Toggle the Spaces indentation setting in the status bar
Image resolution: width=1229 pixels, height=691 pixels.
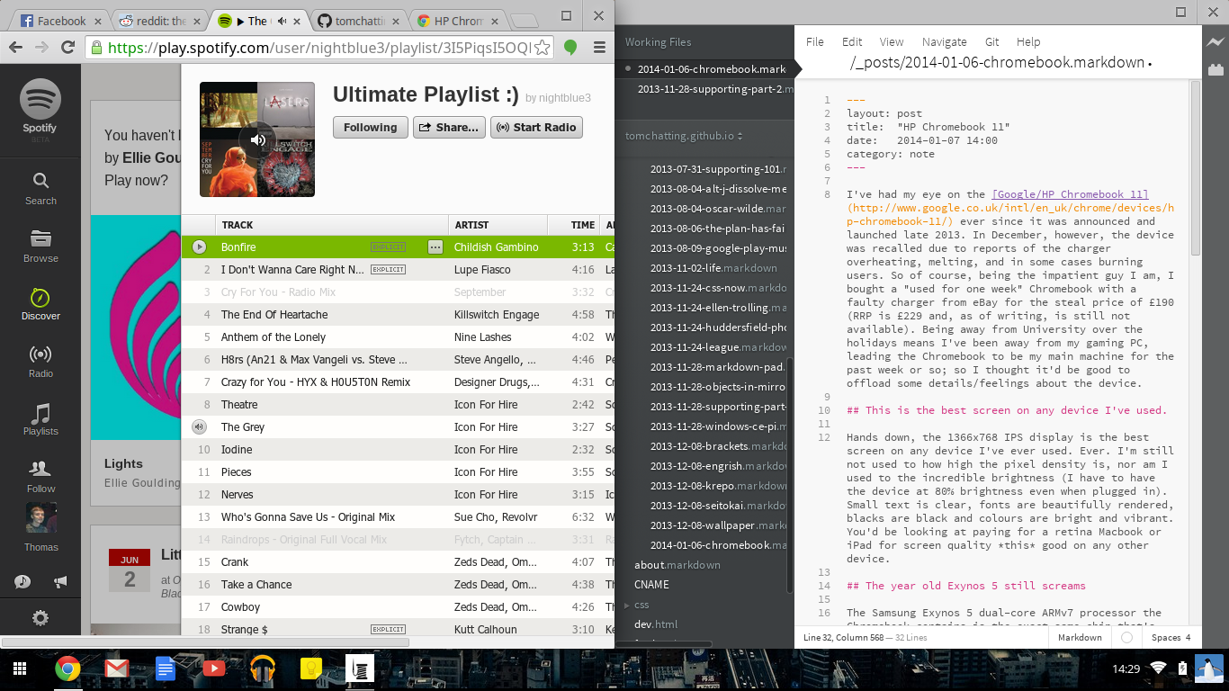tap(1171, 637)
